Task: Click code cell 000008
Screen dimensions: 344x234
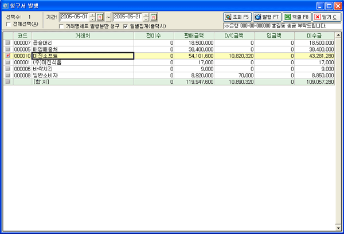Action: (x=22, y=75)
